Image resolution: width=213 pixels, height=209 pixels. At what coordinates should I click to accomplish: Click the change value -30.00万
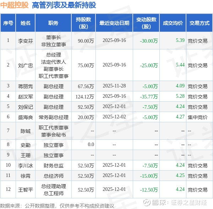coord(149,41)
